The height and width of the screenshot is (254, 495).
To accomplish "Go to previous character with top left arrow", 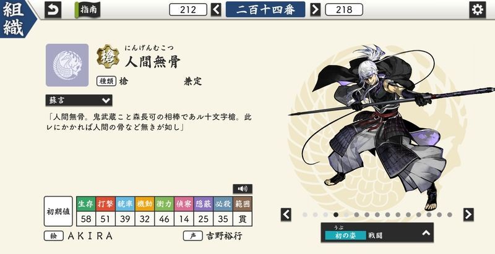I will pyautogui.click(x=216, y=9).
